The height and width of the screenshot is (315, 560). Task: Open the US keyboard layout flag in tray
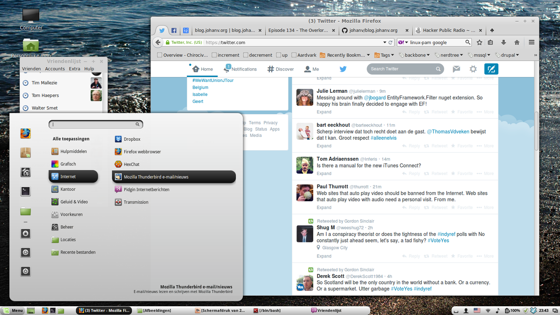pos(477,311)
